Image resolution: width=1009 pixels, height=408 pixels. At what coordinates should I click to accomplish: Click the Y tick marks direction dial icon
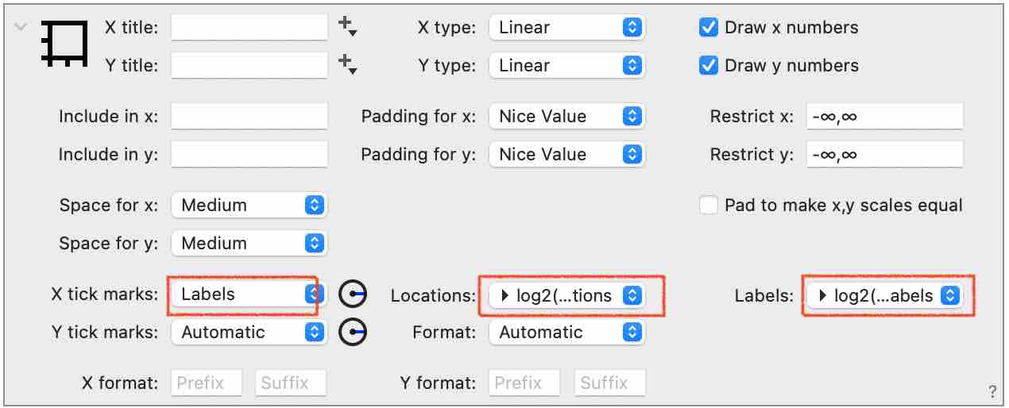[352, 333]
